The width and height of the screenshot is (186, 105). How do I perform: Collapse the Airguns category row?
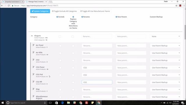click(x=32, y=36)
